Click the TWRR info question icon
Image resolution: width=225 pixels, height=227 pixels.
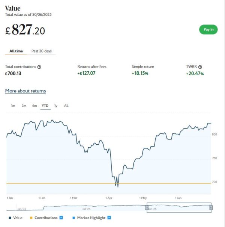(200, 67)
